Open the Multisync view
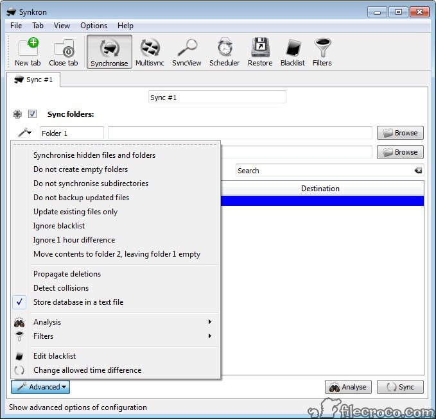The image size is (436, 419). pyautogui.click(x=150, y=52)
